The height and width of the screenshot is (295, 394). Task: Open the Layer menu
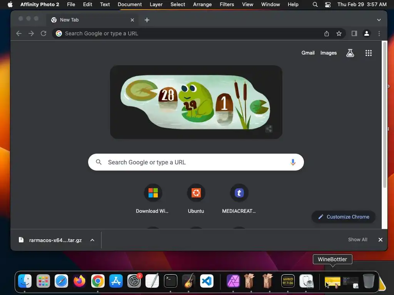(x=156, y=4)
